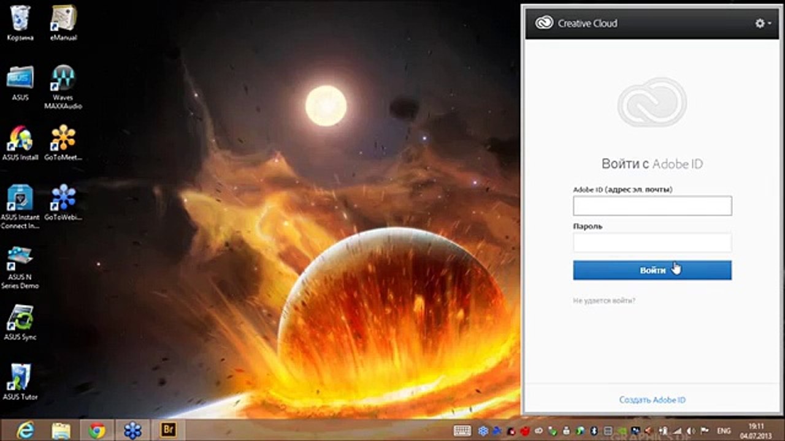785x441 pixels.
Task: Open the 'Не удается войти?' help link
Action: click(x=604, y=301)
